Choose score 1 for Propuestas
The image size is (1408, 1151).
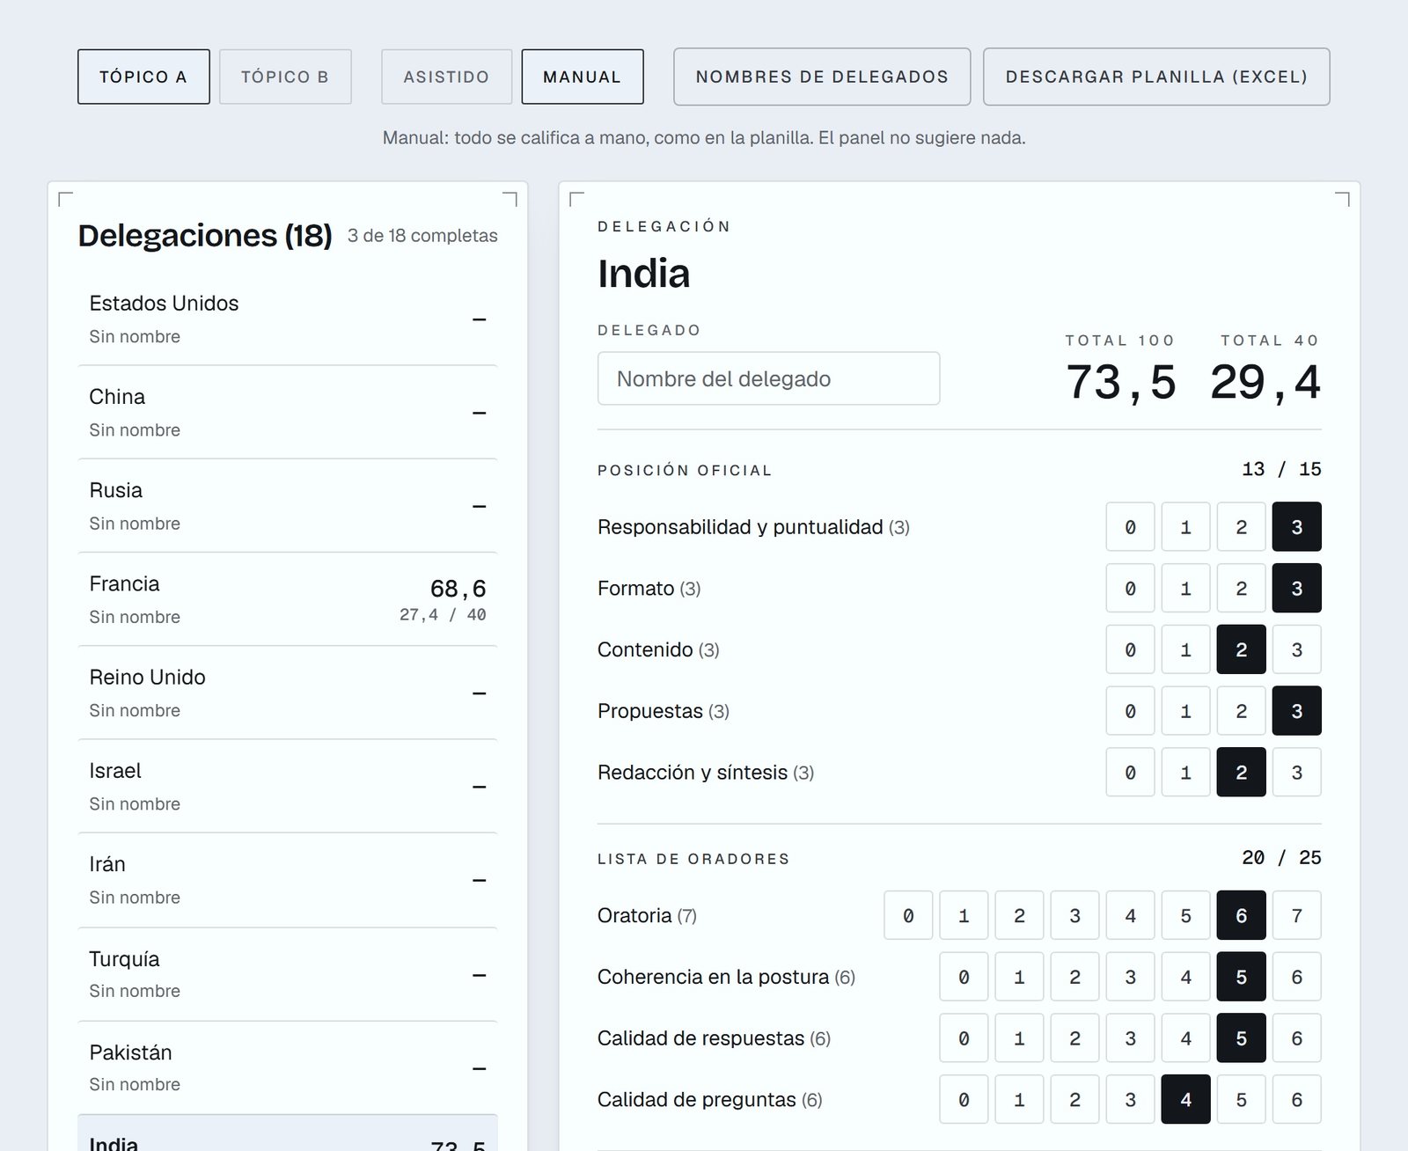1185,711
